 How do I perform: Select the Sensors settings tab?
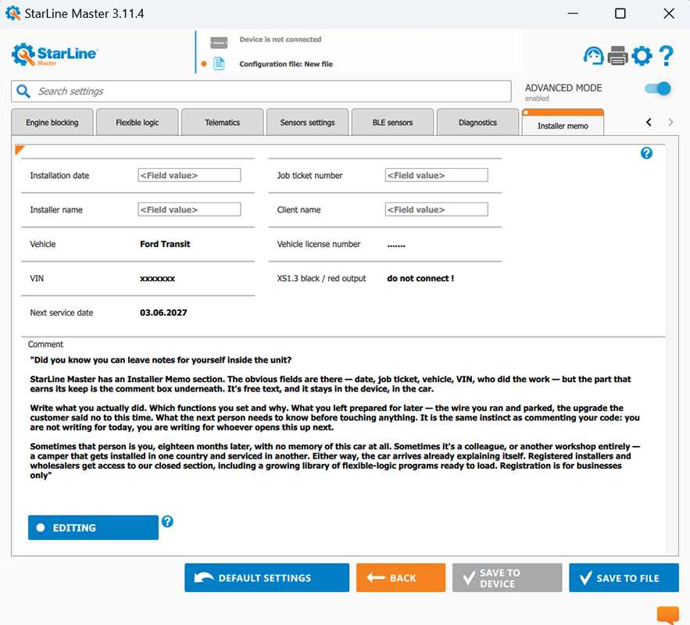pos(308,123)
